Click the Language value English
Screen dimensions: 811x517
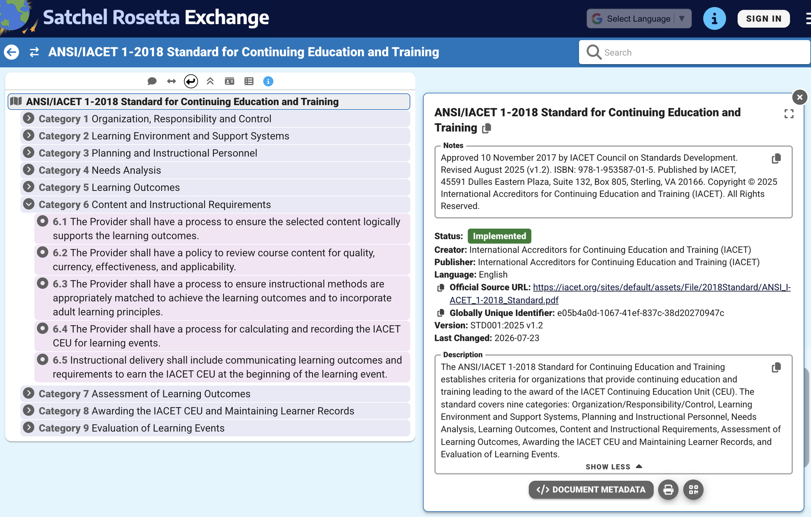(493, 275)
